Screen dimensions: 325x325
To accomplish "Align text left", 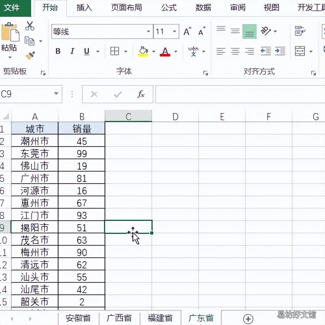I will click(221, 51).
